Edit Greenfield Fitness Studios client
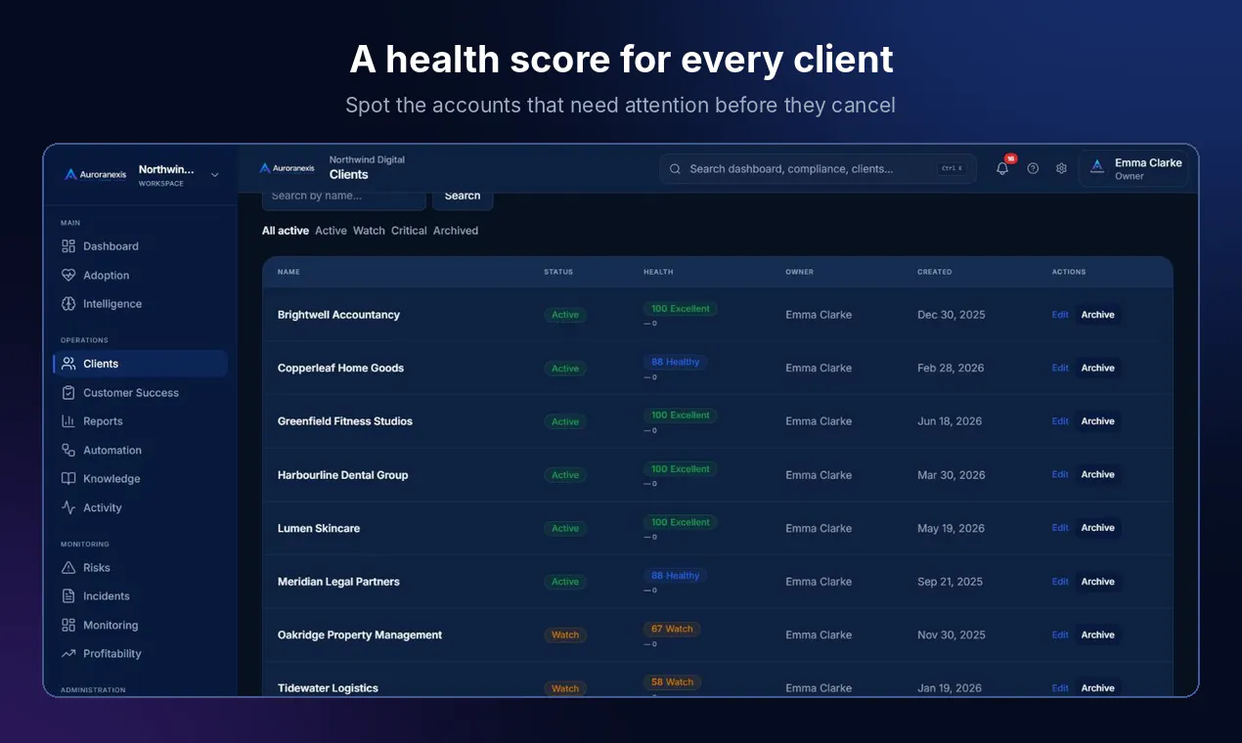1242x743 pixels. [1060, 421]
